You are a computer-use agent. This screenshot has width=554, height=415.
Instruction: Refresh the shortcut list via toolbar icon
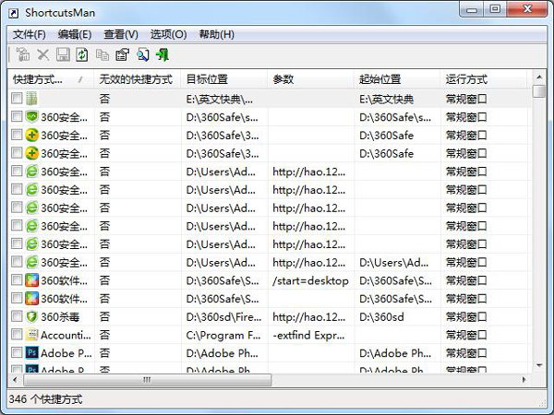click(82, 55)
